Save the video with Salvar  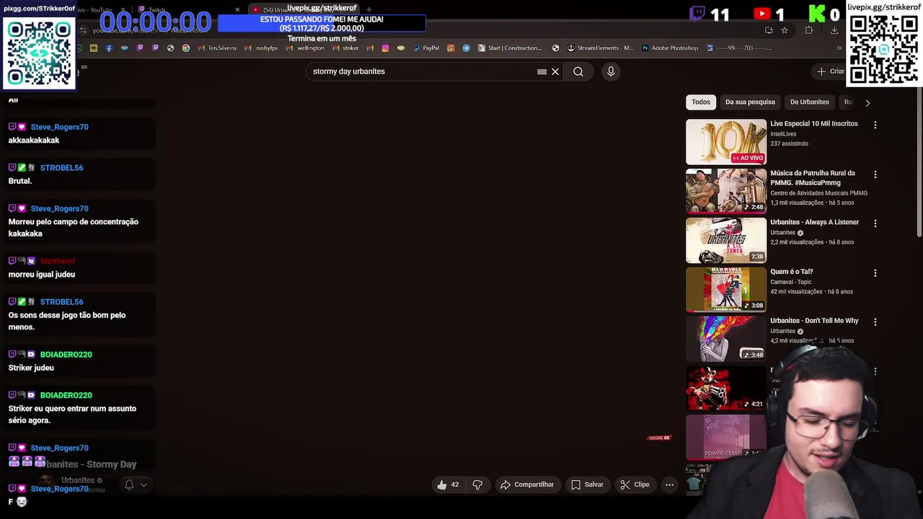[x=587, y=484]
